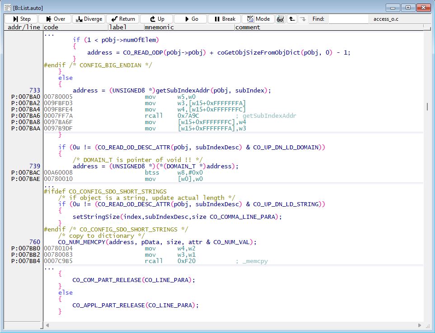The height and width of the screenshot is (333, 435).
Task: Start execution with the Go icon
Action: [189, 18]
